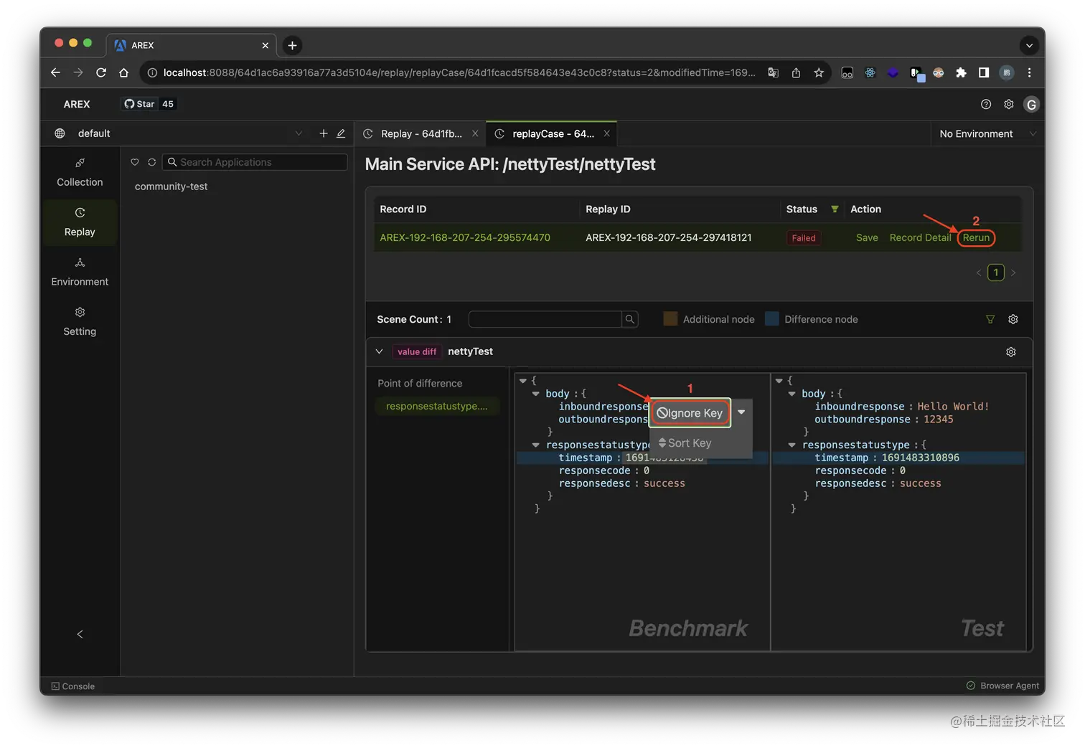Open a new browser tab
Screen dimensions: 1085x748
pyautogui.click(x=292, y=45)
